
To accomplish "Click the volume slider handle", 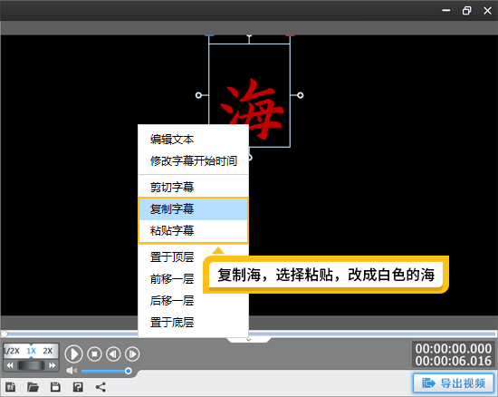I will click(129, 371).
